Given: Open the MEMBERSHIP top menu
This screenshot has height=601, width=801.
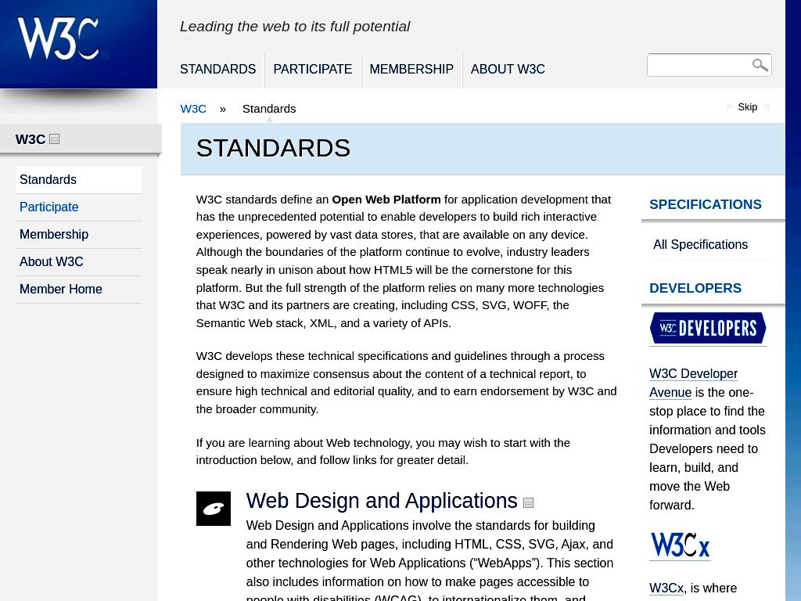Looking at the screenshot, I should [411, 69].
